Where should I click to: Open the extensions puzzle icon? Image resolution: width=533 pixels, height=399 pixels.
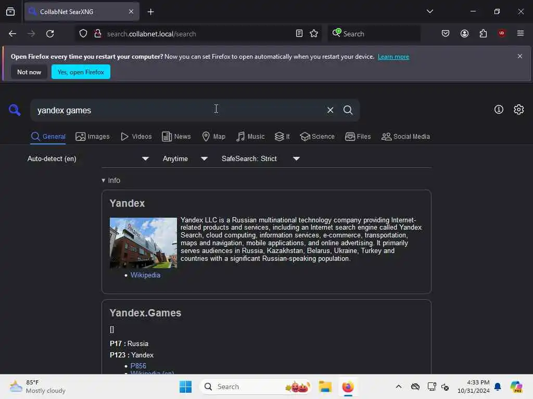483,33
